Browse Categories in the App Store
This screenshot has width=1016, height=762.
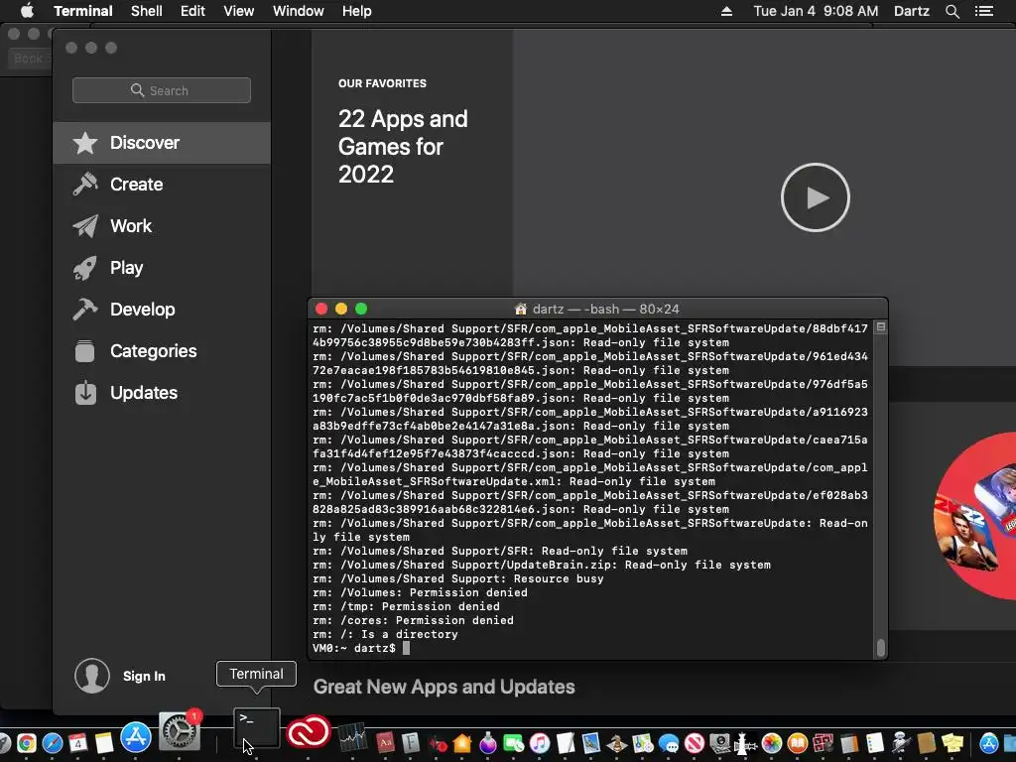tap(162, 351)
